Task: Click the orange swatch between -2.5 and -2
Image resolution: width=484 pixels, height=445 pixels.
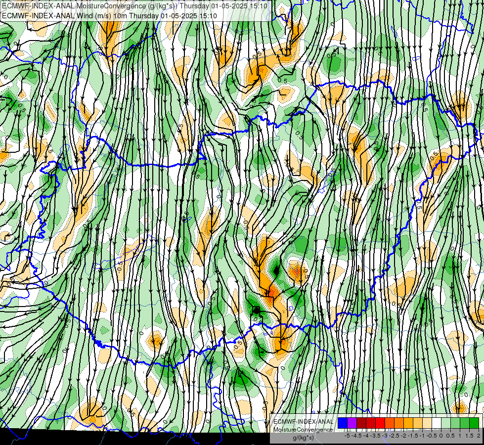Action: pos(399,423)
